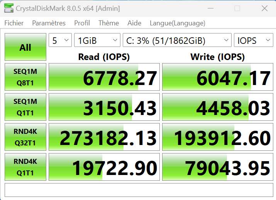Start the RND4K Q1T1 test
This screenshot has height=200, width=276.
tap(25, 167)
